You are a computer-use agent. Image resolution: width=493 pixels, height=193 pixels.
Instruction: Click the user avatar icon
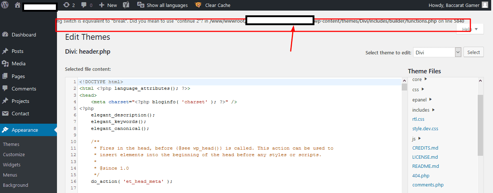coord(485,5)
